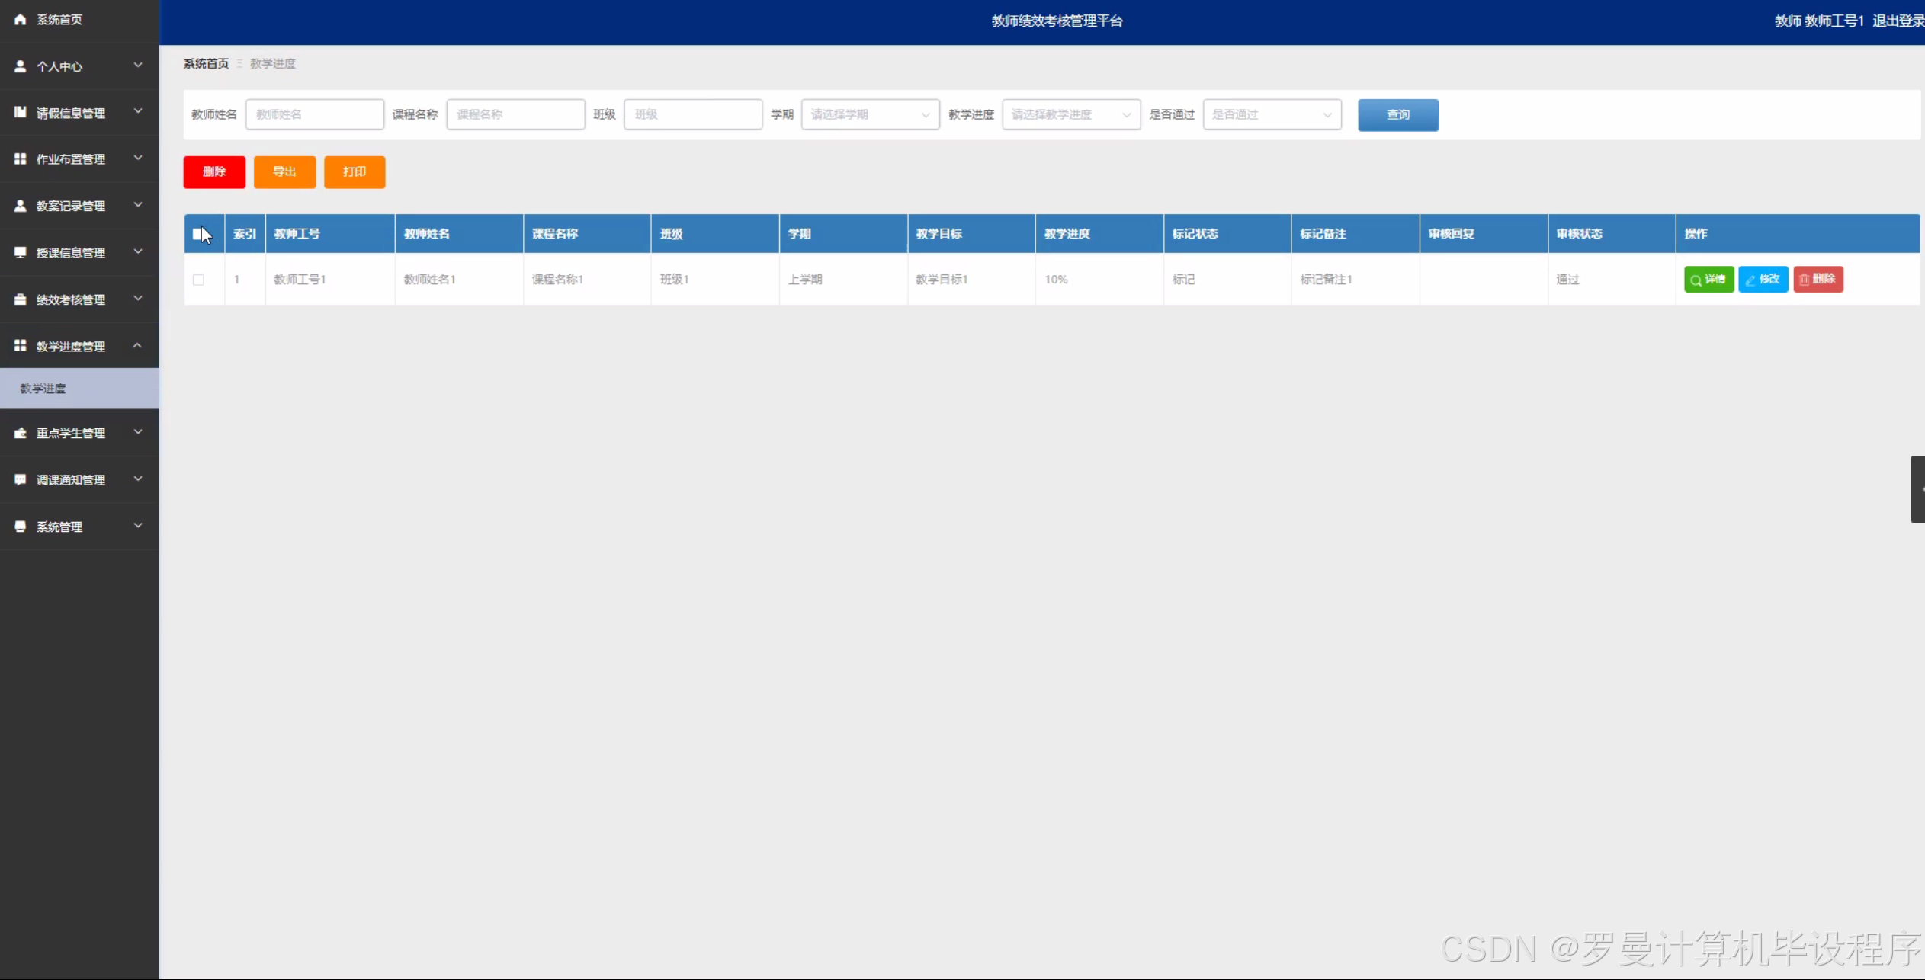
Task: Select the 教学进度 submenu item
Action: click(43, 389)
